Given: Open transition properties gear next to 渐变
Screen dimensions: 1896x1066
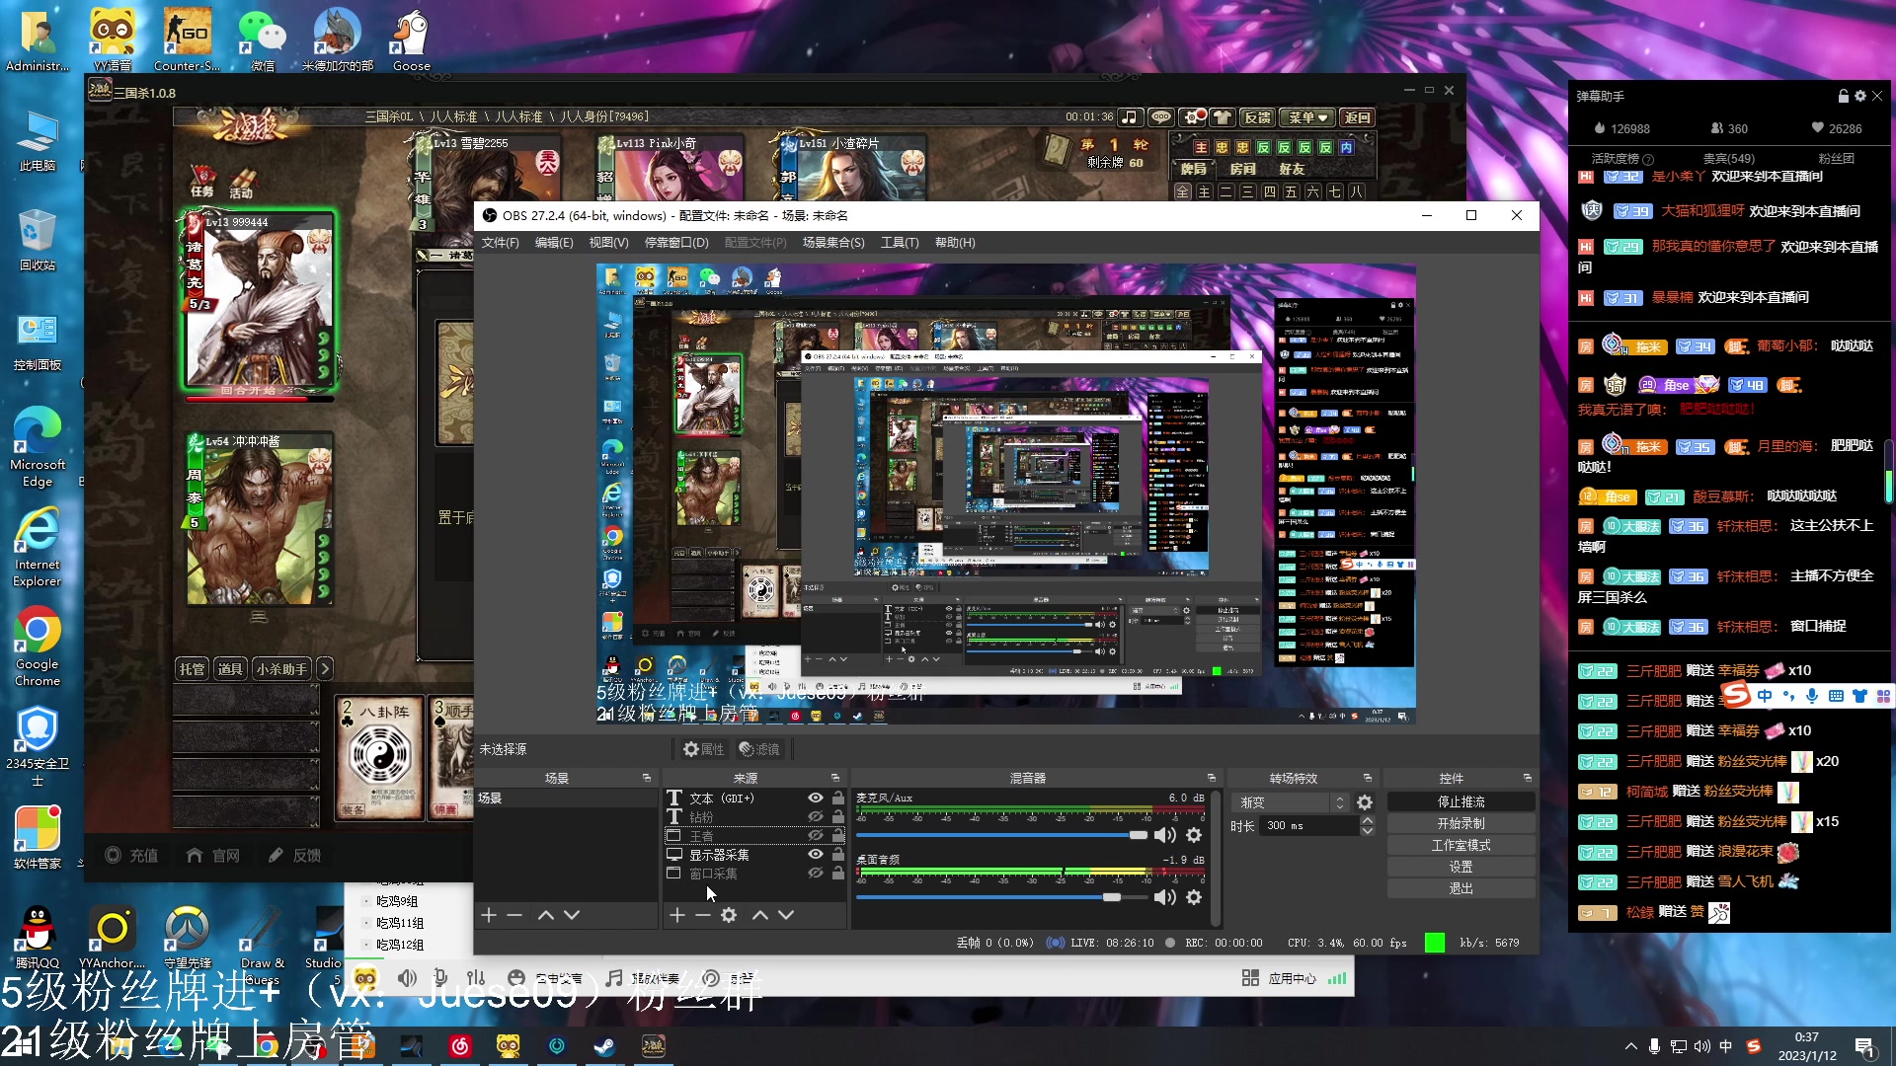Looking at the screenshot, I should click(1365, 802).
